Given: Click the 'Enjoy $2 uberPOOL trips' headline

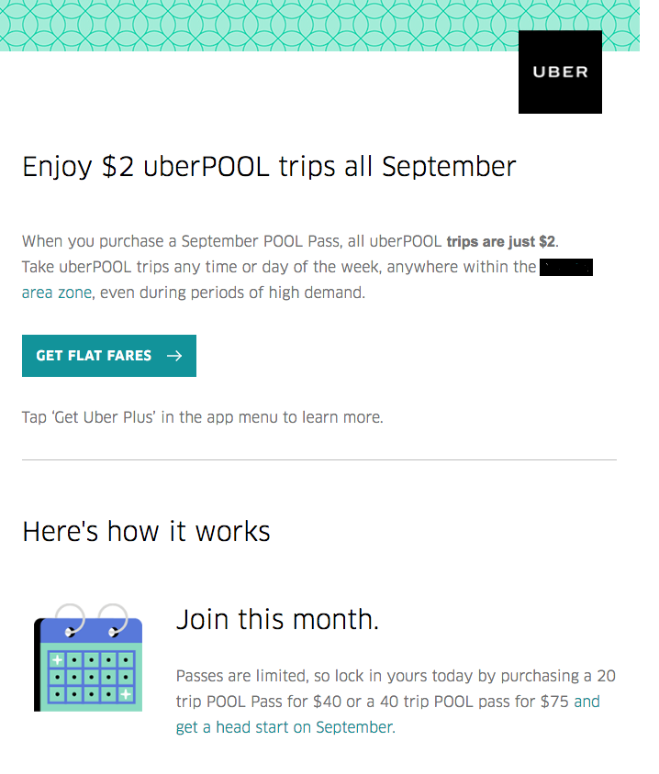Looking at the screenshot, I should click(x=269, y=167).
